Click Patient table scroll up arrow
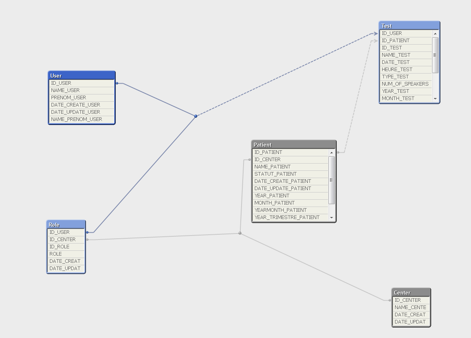 332,153
